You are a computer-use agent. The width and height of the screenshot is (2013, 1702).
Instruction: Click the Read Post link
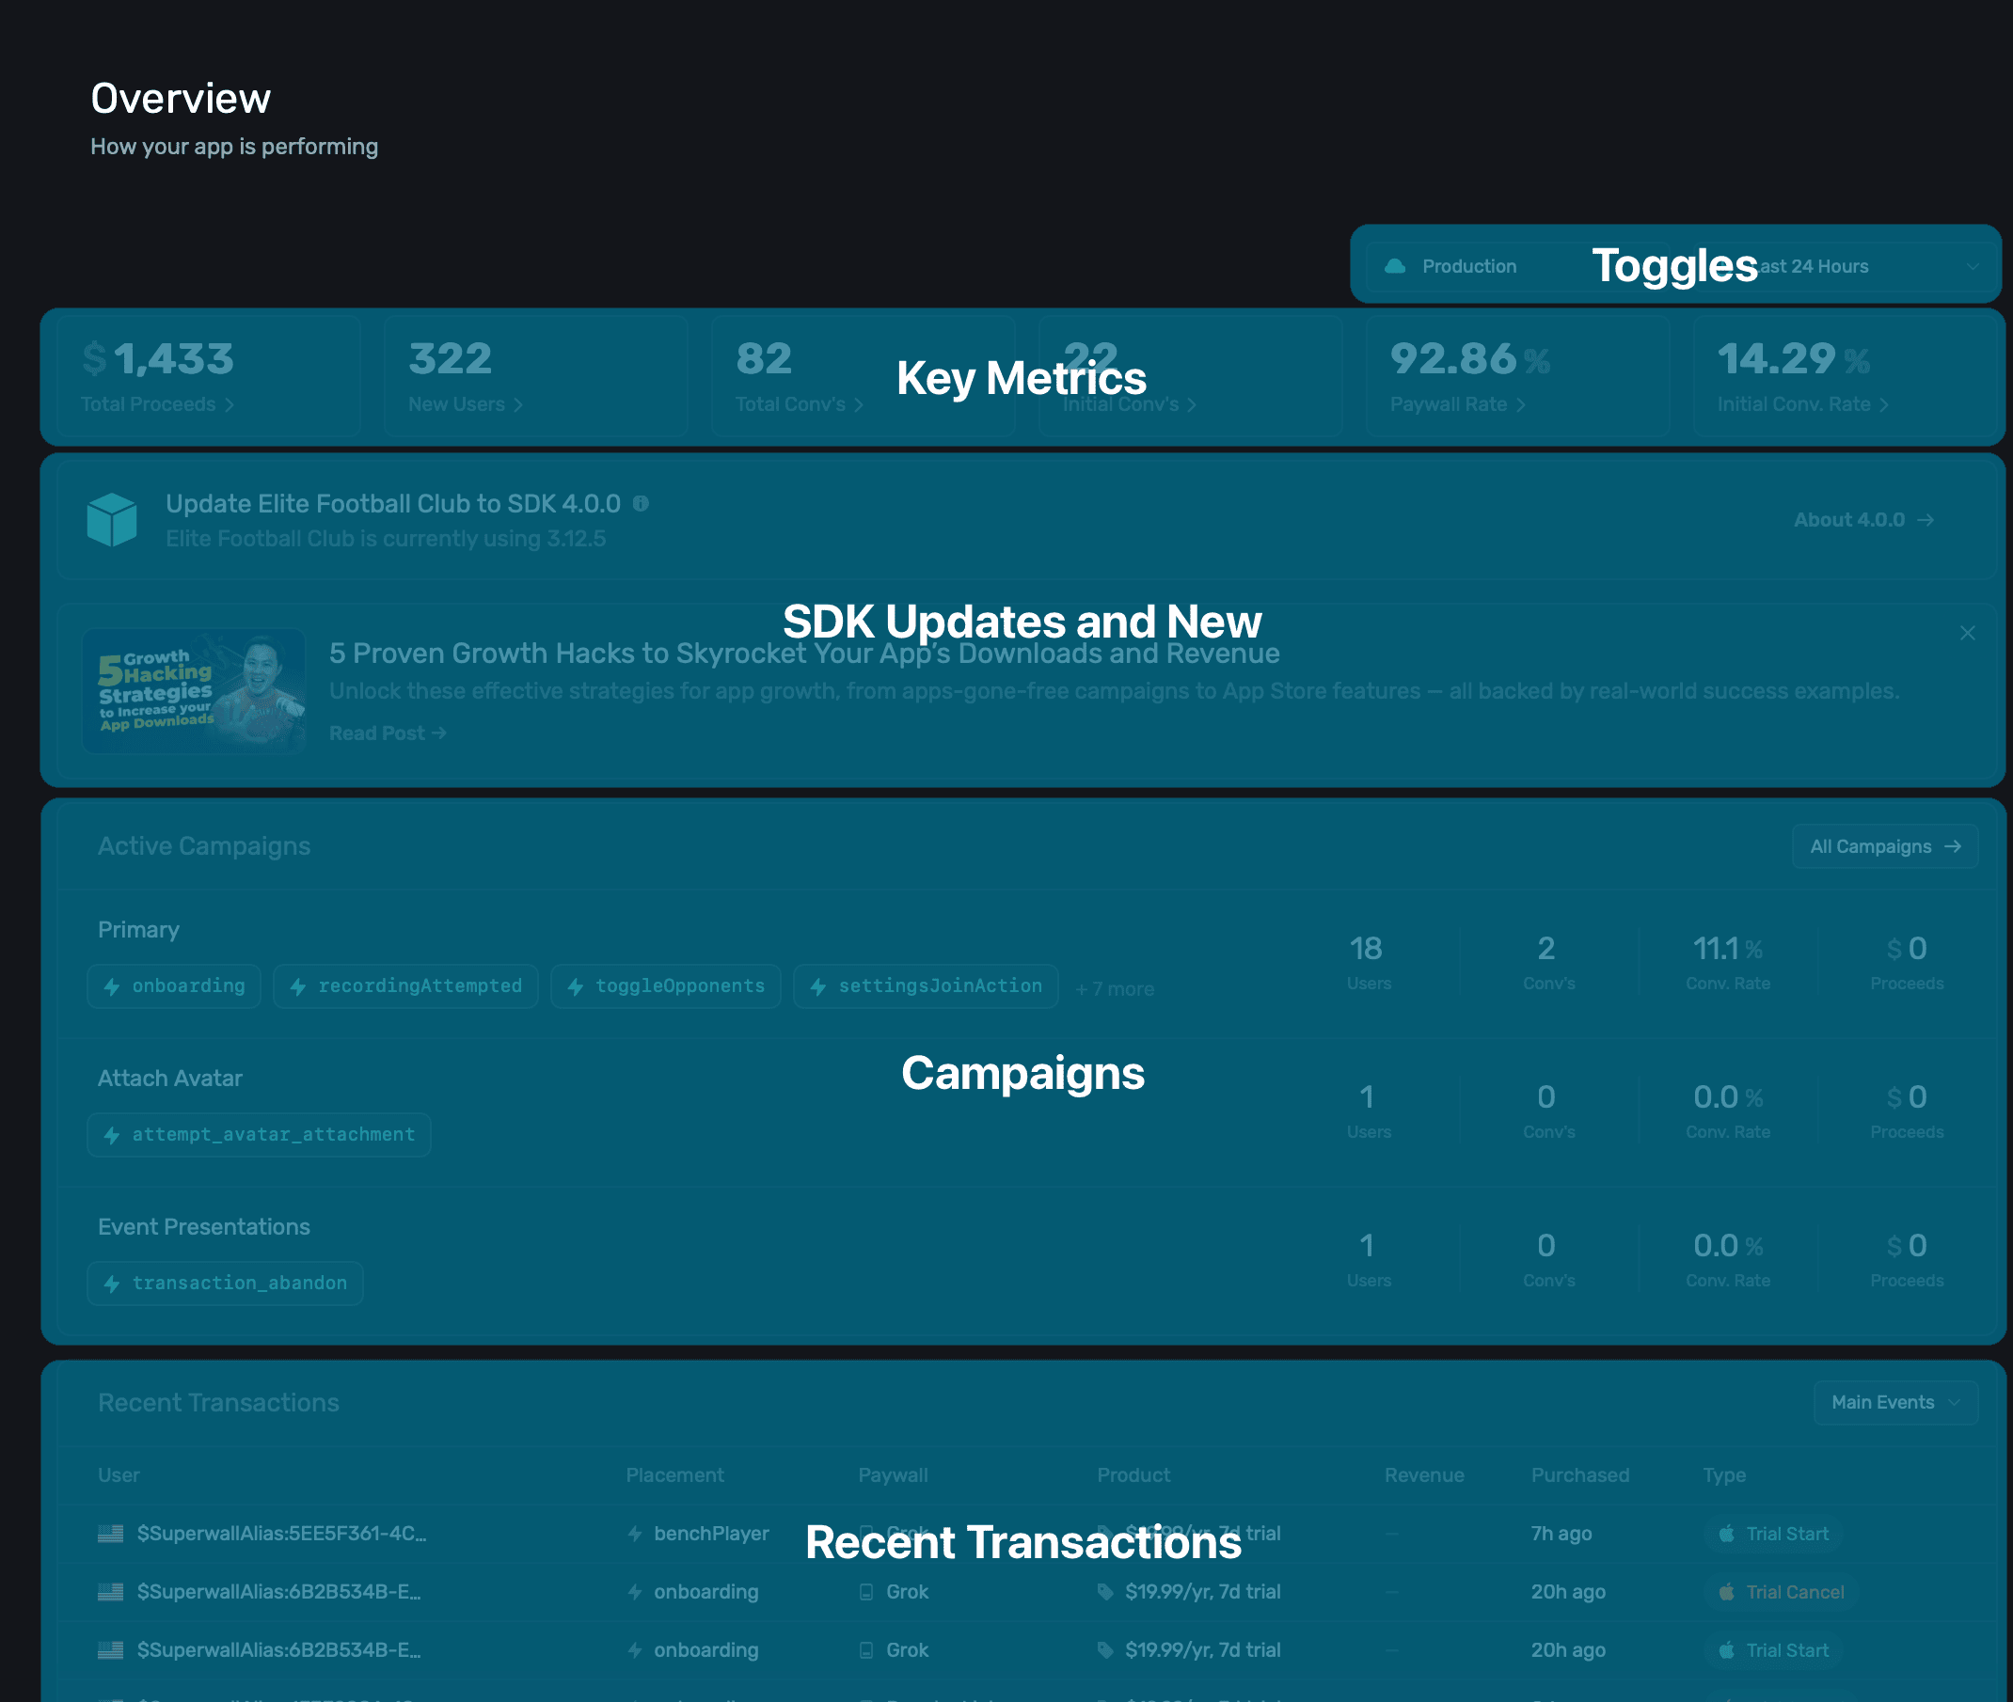point(387,733)
